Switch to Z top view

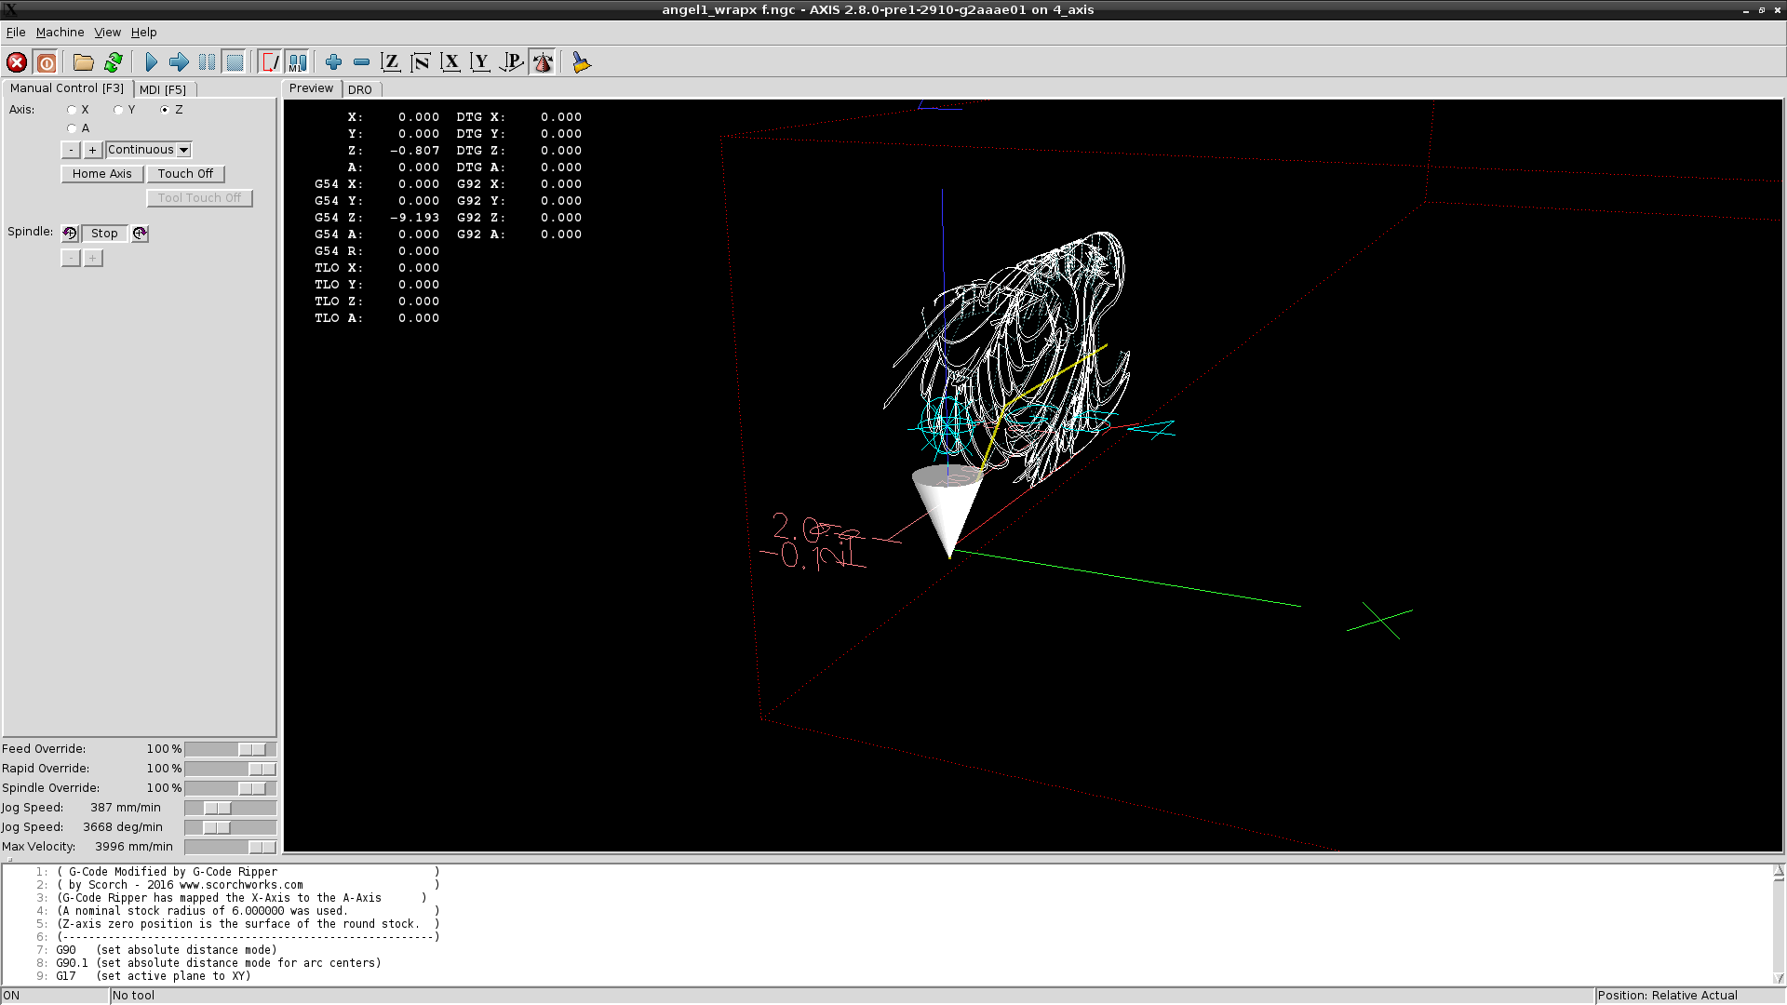391,62
